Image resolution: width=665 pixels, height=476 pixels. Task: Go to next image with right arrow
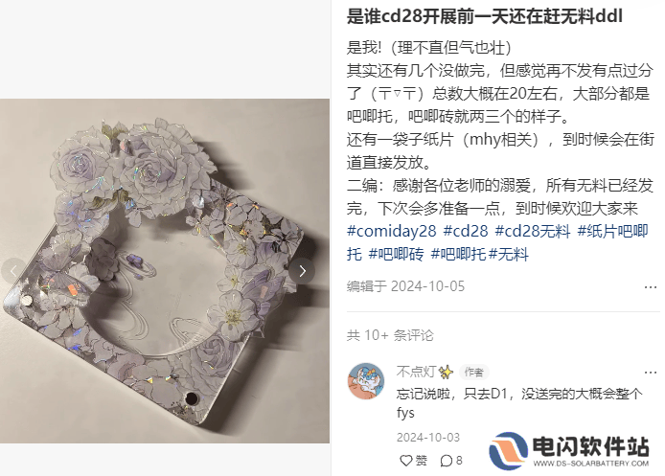(302, 271)
